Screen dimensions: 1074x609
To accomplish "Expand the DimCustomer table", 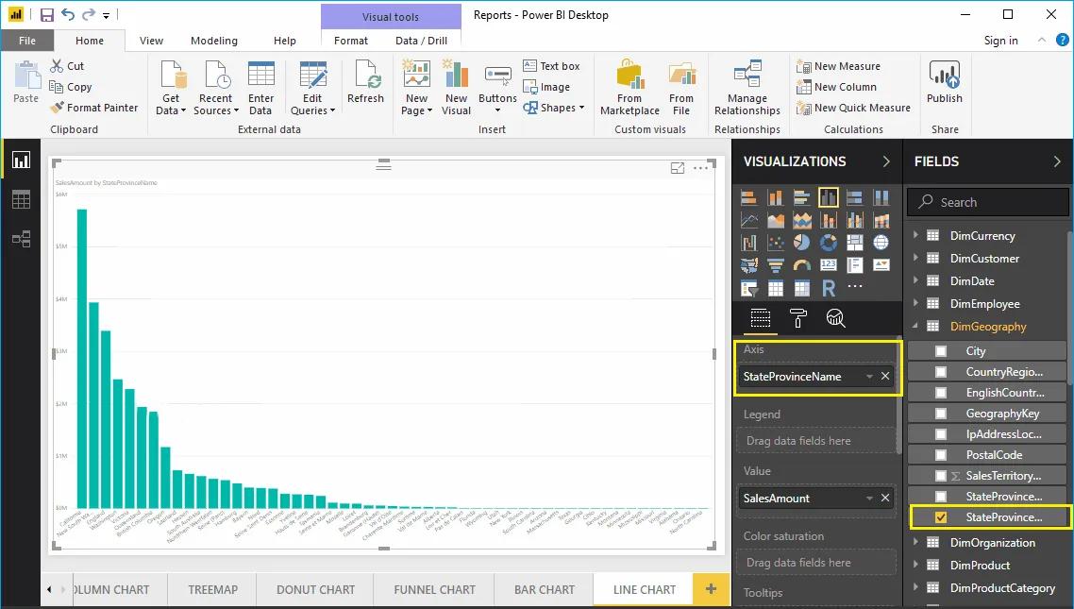I will [x=917, y=258].
